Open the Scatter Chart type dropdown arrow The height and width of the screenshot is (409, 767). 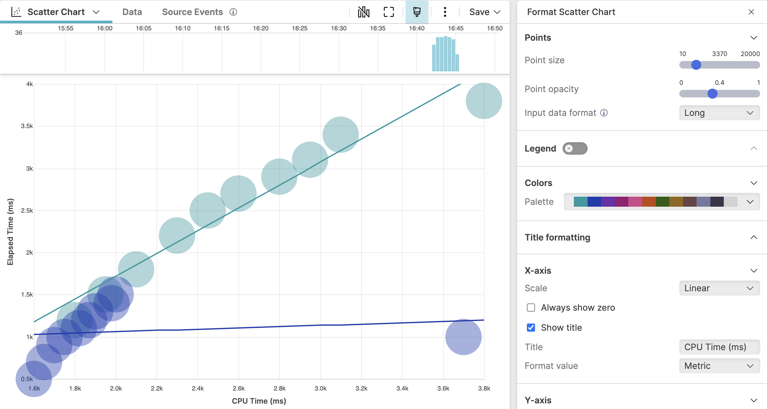click(x=96, y=12)
